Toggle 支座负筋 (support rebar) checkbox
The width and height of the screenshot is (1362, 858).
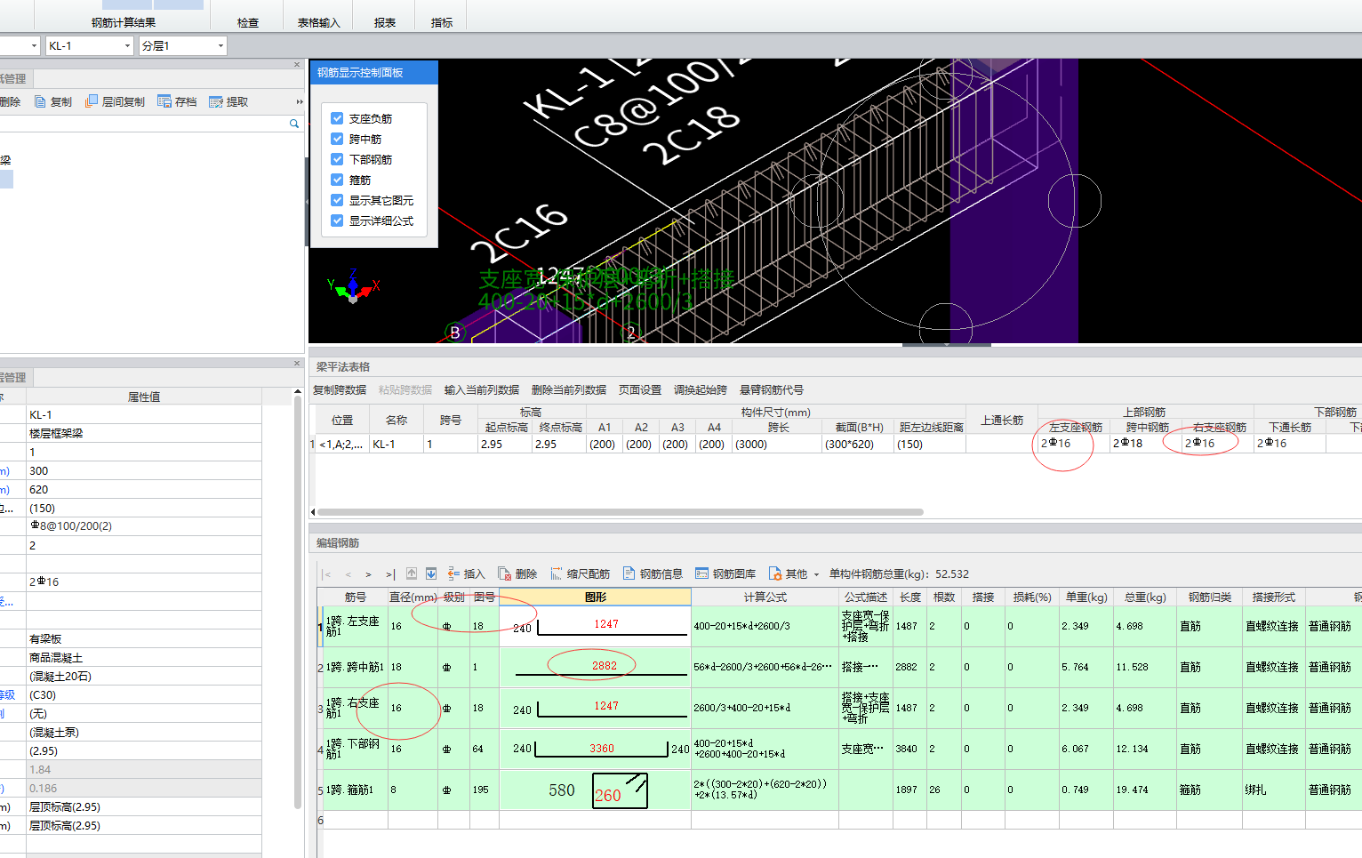click(x=337, y=118)
